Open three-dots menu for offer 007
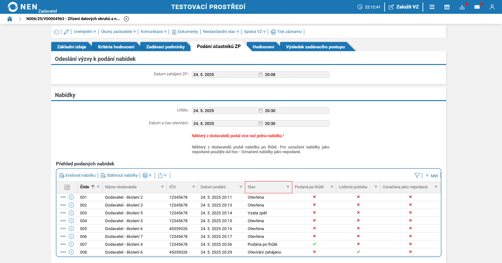 pos(63,244)
